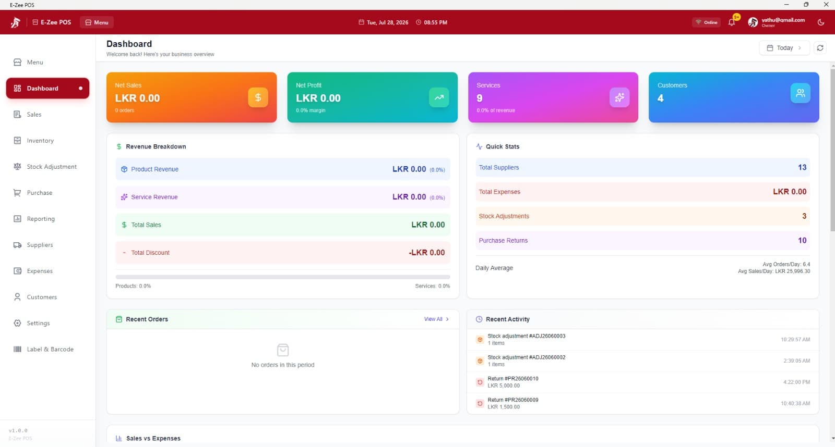Click the Avg Orders/Day: 6.4 text
Screen dimensions: 835x447
[786, 265]
